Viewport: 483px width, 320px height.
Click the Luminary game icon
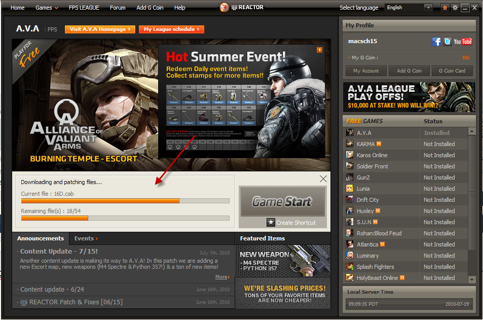(x=350, y=256)
